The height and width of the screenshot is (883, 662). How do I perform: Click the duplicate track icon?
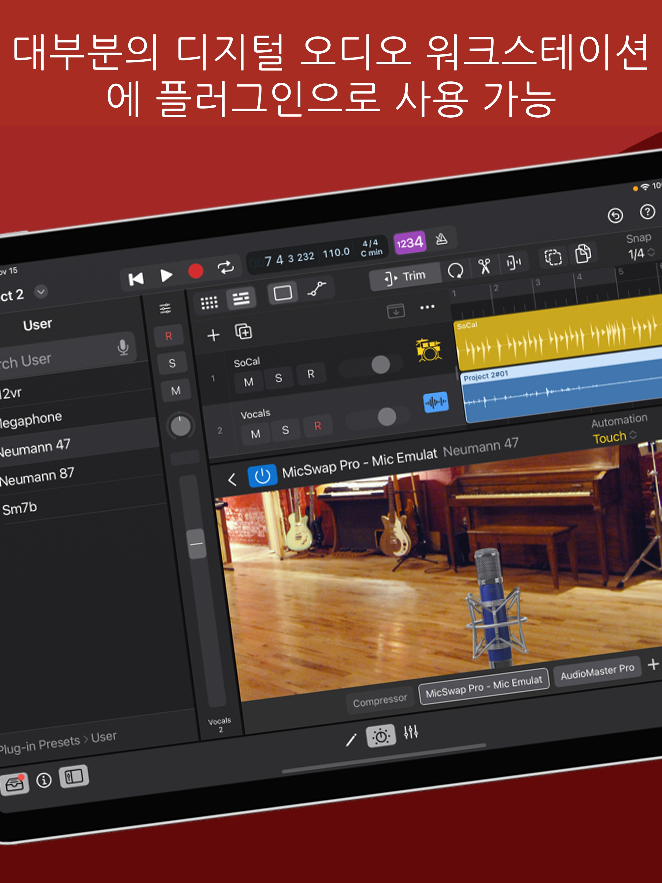(x=243, y=332)
